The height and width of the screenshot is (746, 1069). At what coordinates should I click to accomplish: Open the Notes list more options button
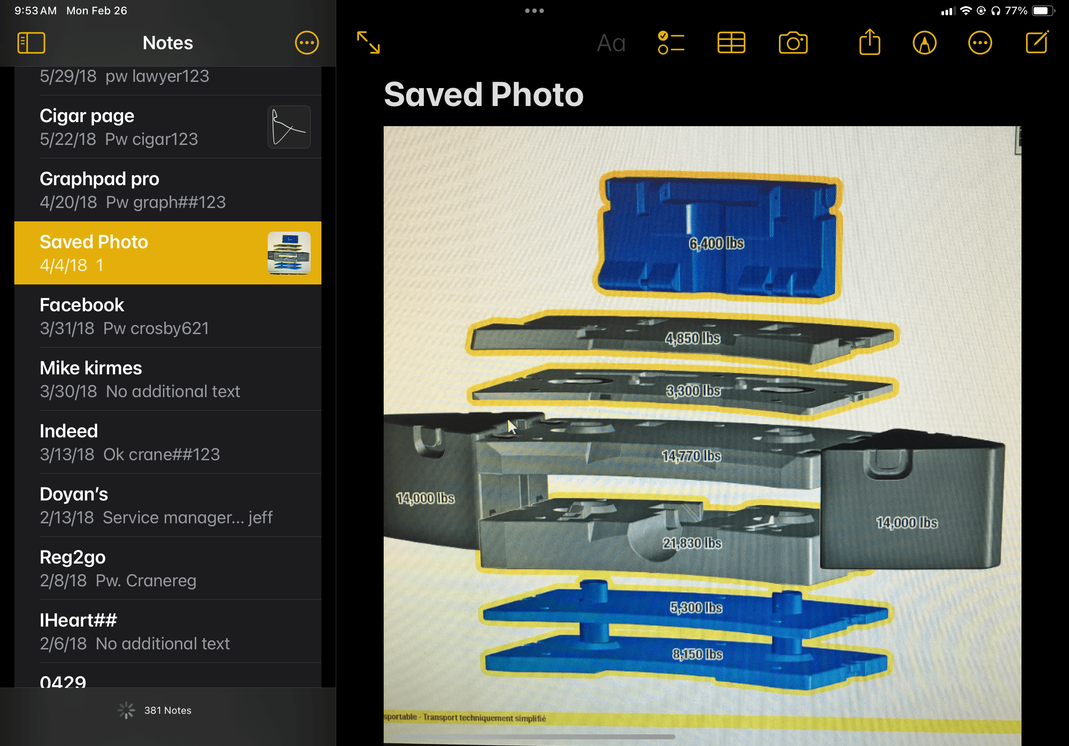307,43
